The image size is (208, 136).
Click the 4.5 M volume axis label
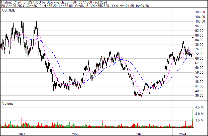(199, 107)
